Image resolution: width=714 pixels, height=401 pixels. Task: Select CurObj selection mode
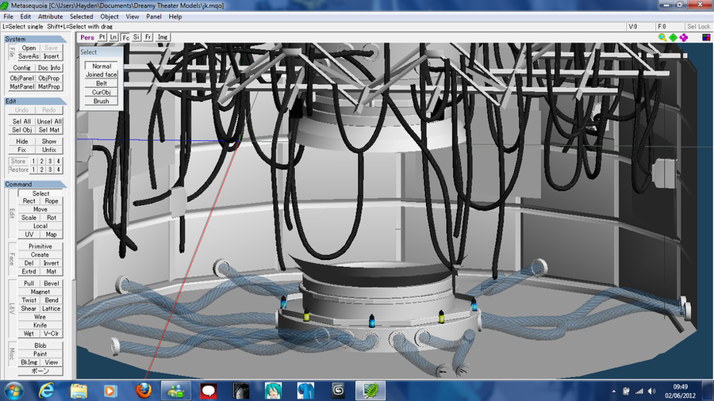(101, 92)
